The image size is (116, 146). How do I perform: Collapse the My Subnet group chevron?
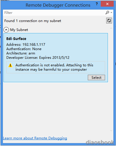[x=6, y=30]
